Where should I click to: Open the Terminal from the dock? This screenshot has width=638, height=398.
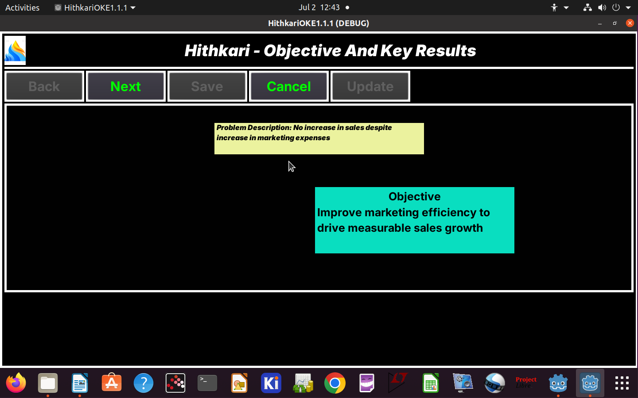(207, 383)
